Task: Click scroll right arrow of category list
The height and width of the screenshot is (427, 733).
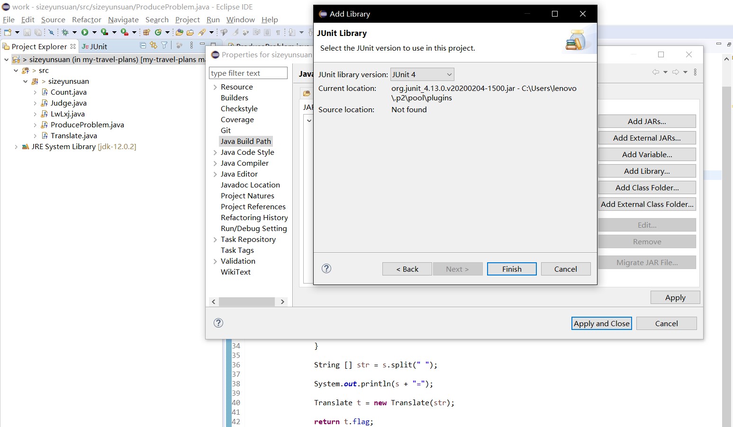Action: coord(282,302)
